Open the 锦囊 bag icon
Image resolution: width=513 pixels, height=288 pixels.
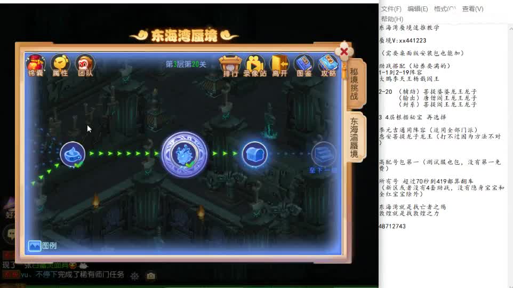36,66
